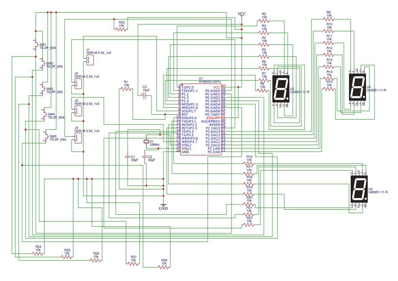
Task: Select the C1 capacitor symbol
Action: pyautogui.click(x=128, y=157)
